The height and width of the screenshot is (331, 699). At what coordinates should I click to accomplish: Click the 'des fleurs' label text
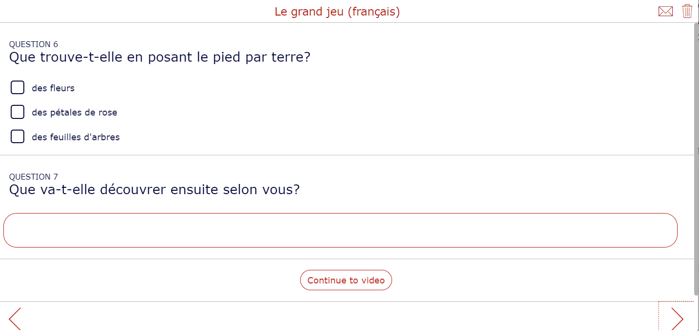coord(53,88)
